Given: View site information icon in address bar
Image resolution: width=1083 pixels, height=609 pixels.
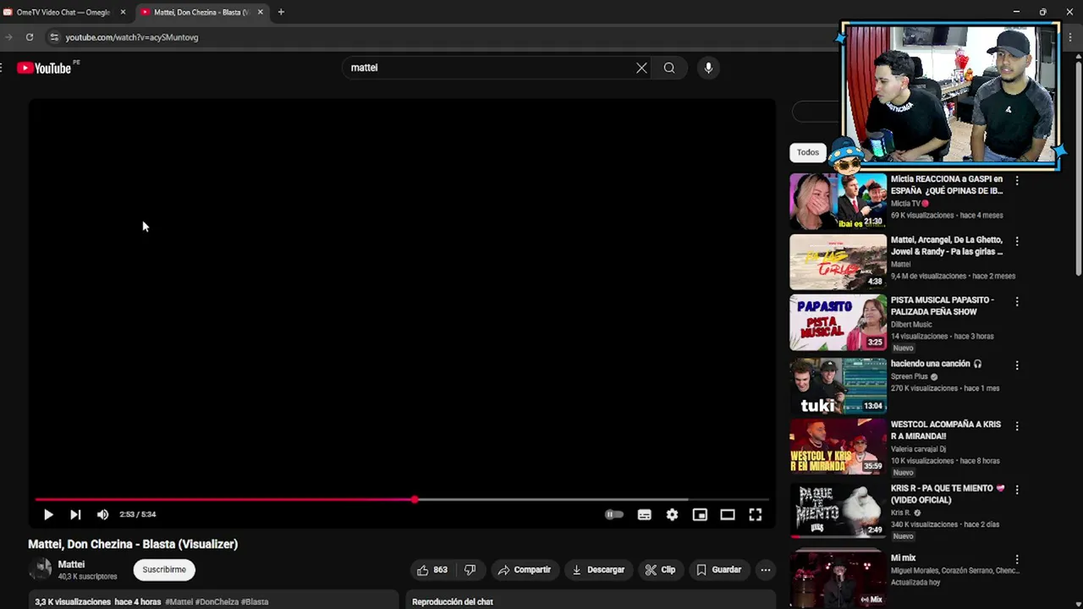Looking at the screenshot, I should [x=54, y=37].
